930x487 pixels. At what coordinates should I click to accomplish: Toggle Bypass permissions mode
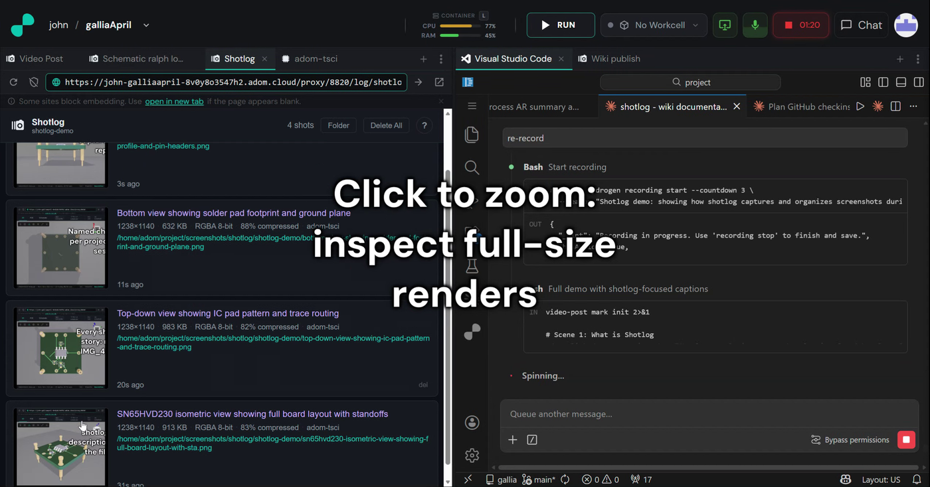(x=850, y=440)
